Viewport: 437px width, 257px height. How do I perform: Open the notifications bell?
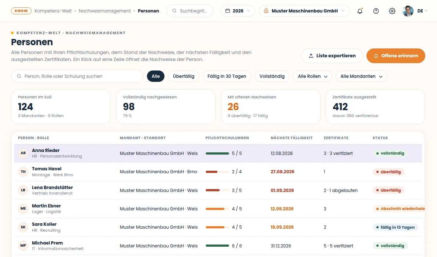pos(360,11)
